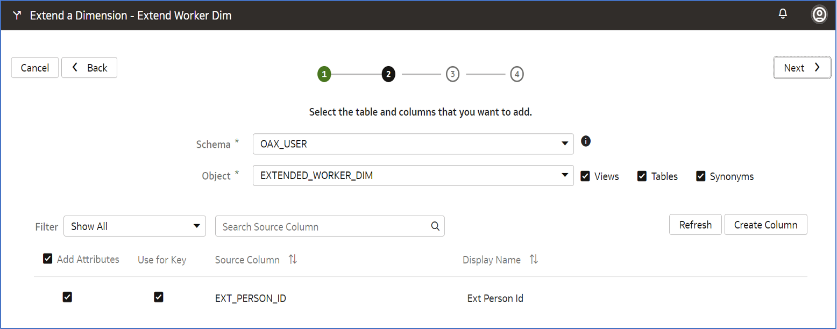Focus the Search Source Column field
The height and width of the screenshot is (329, 837).
[323, 226]
